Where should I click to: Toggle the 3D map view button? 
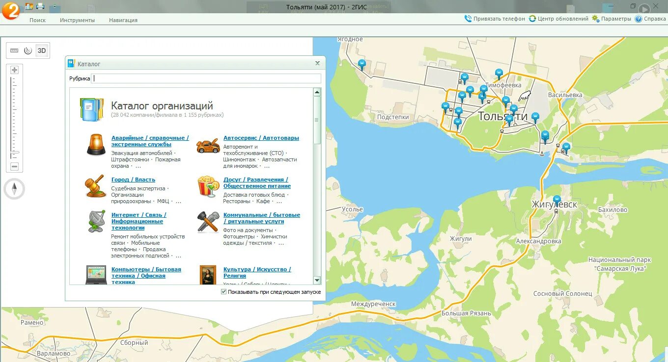(x=42, y=51)
